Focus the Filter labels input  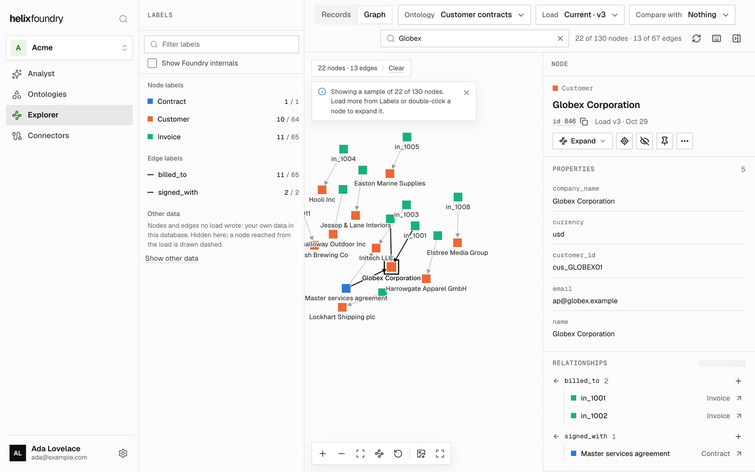[x=221, y=44]
